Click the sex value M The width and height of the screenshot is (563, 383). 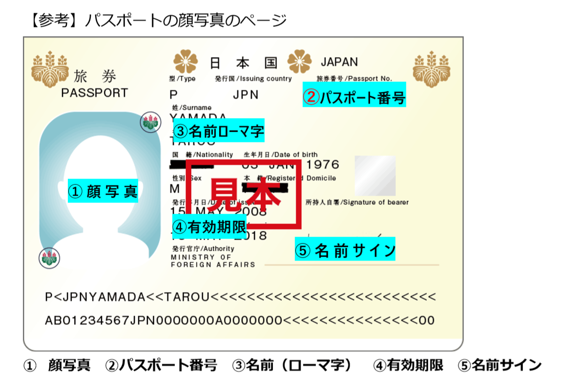pos(175,189)
